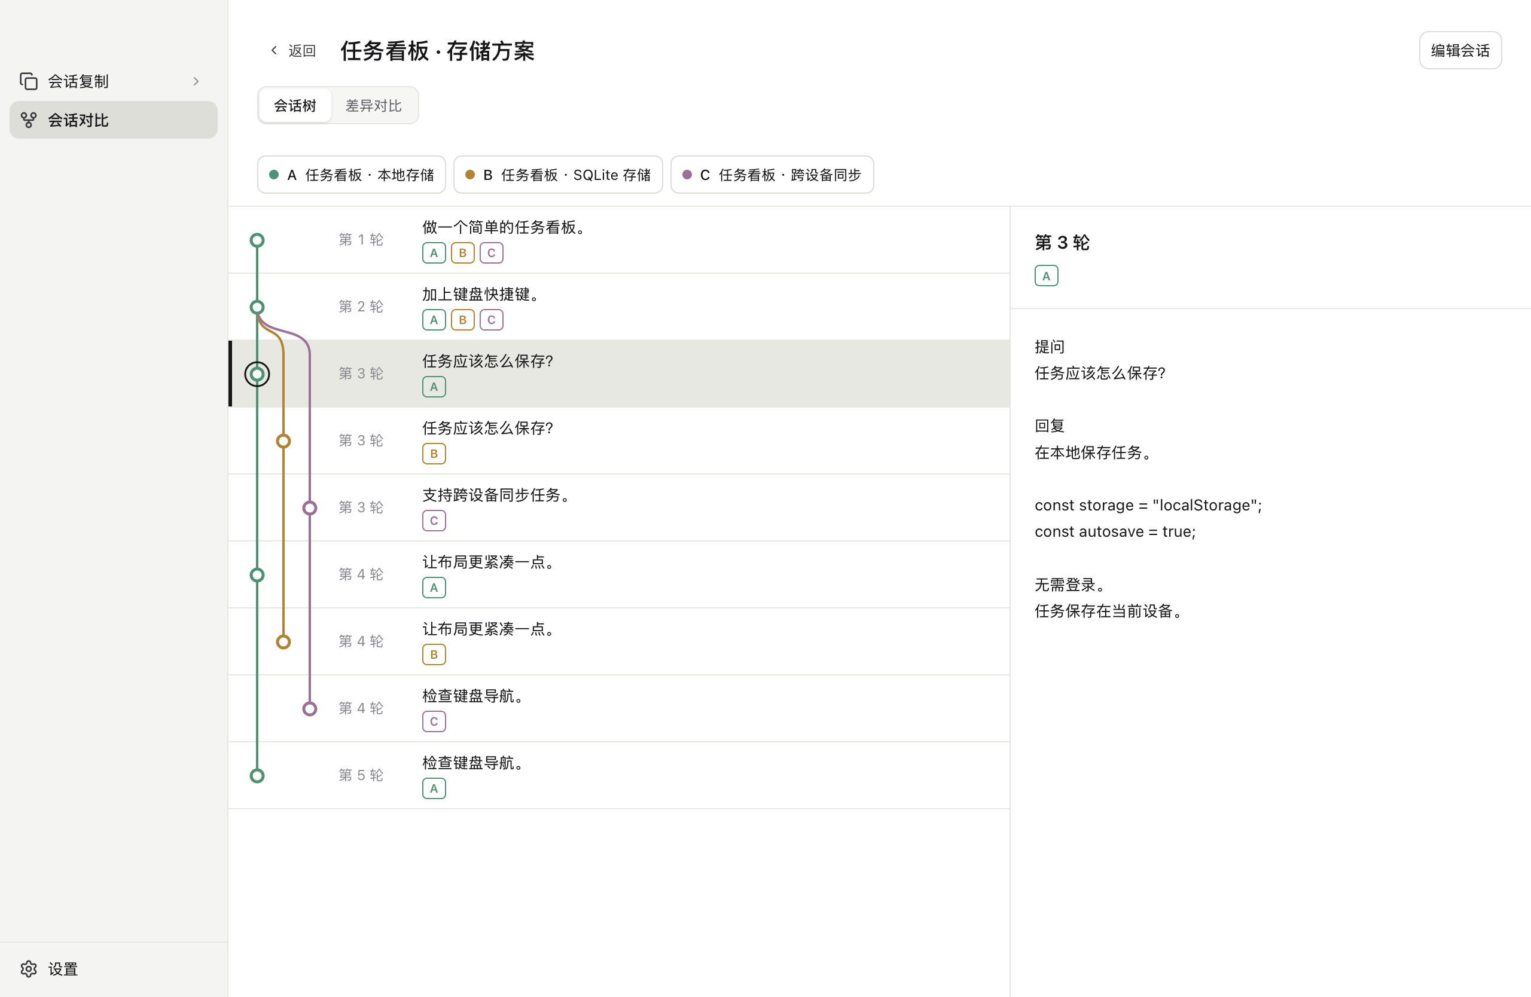Viewport: 1531px width, 997px height.
Task: Click the 编辑会话 button
Action: [1460, 50]
